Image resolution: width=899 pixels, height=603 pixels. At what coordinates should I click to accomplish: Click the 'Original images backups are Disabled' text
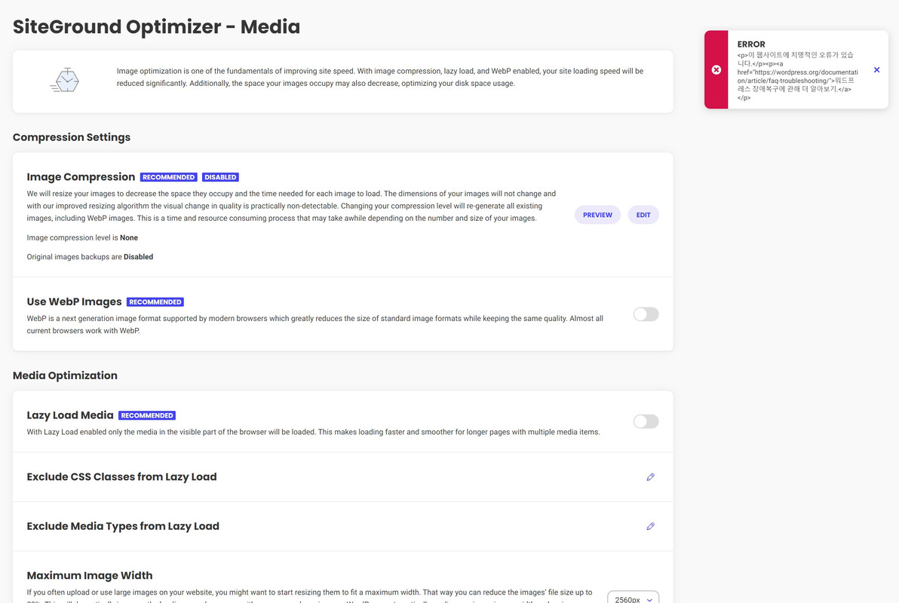coord(90,257)
